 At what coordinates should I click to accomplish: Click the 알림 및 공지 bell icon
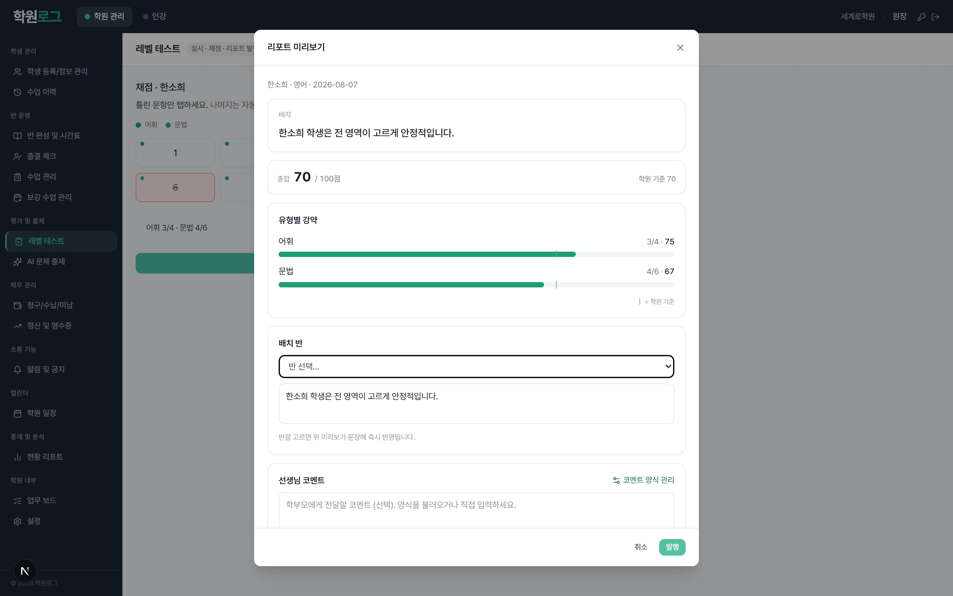pos(17,369)
